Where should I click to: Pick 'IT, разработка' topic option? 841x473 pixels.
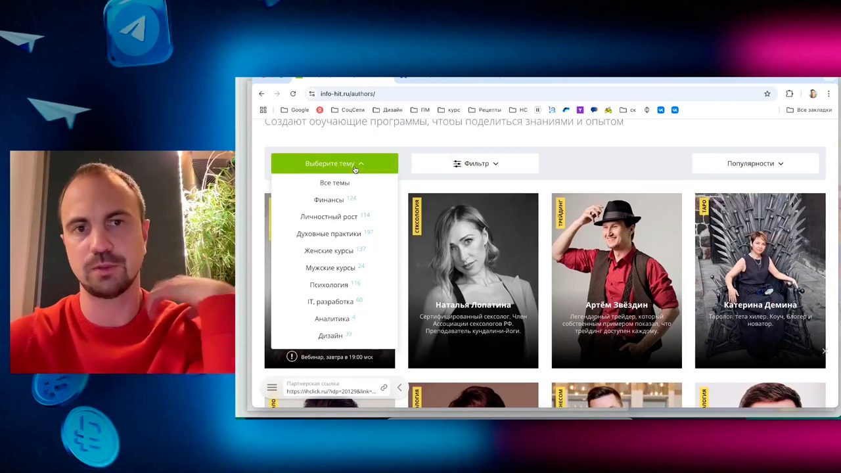tap(330, 302)
